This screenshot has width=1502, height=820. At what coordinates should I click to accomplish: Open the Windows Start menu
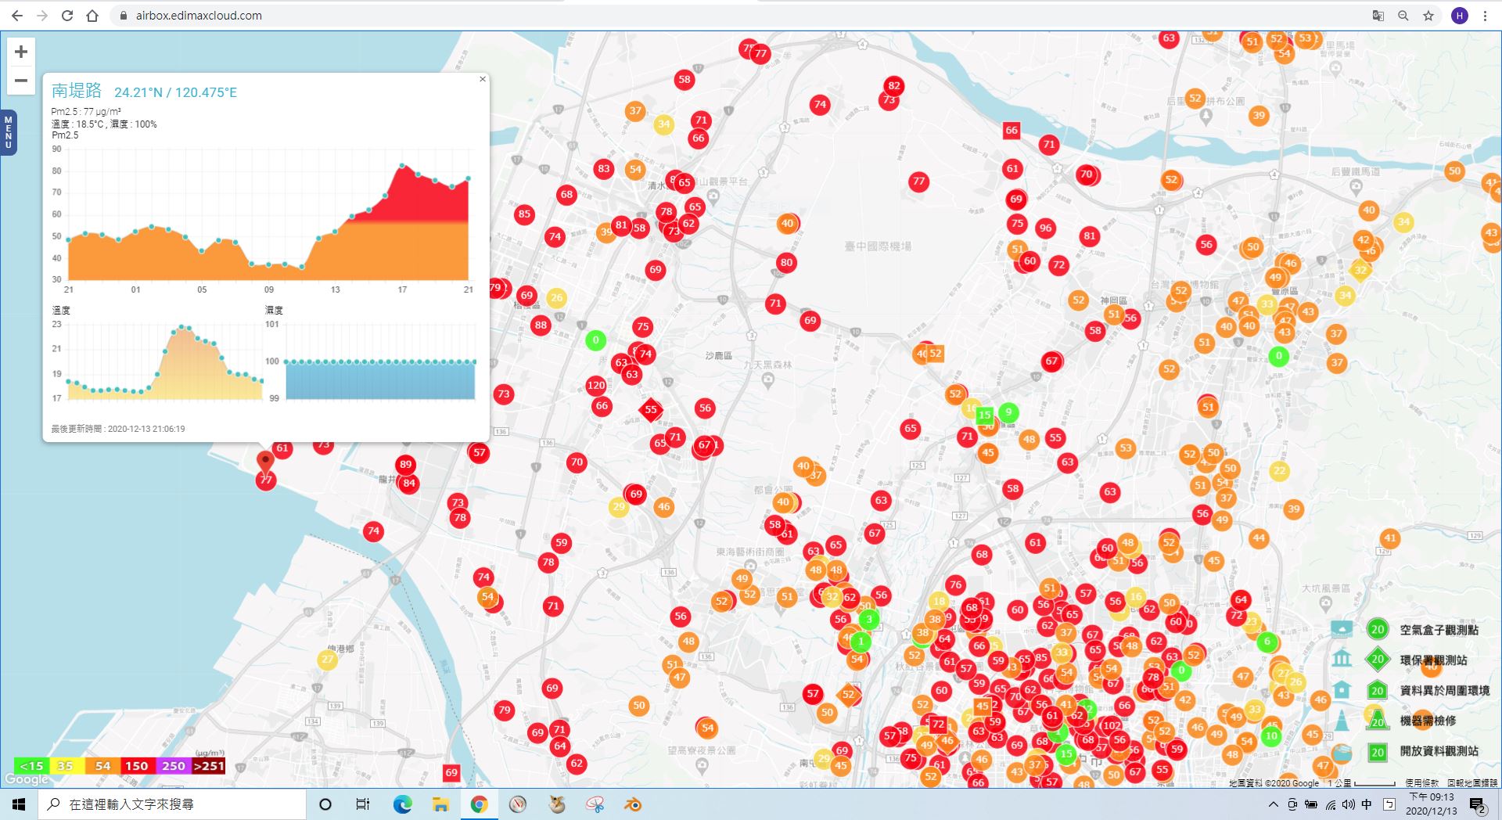[19, 804]
